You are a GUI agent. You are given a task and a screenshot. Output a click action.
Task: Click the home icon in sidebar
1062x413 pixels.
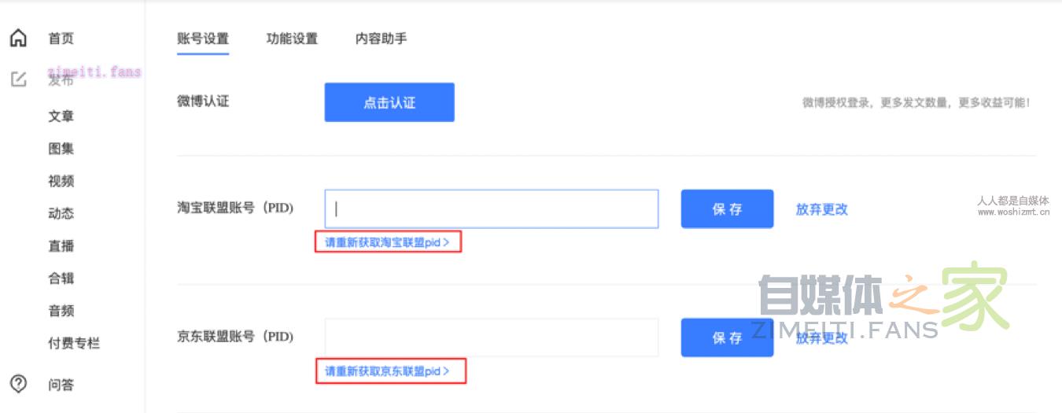point(18,38)
